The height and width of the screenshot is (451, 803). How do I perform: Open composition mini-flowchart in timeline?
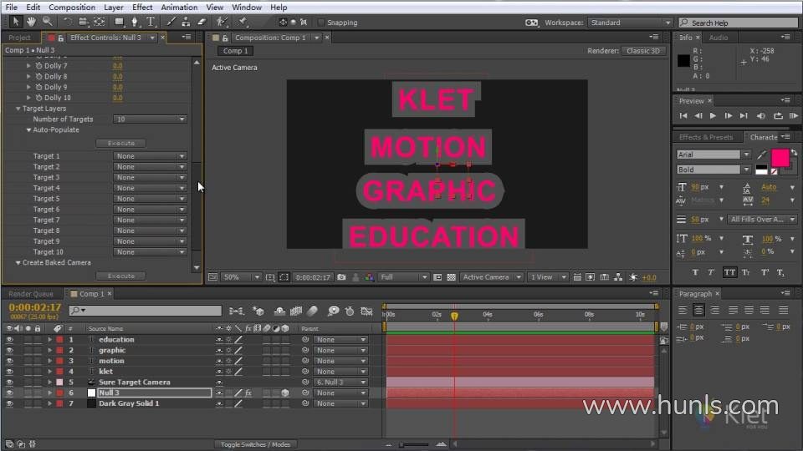coord(236,311)
